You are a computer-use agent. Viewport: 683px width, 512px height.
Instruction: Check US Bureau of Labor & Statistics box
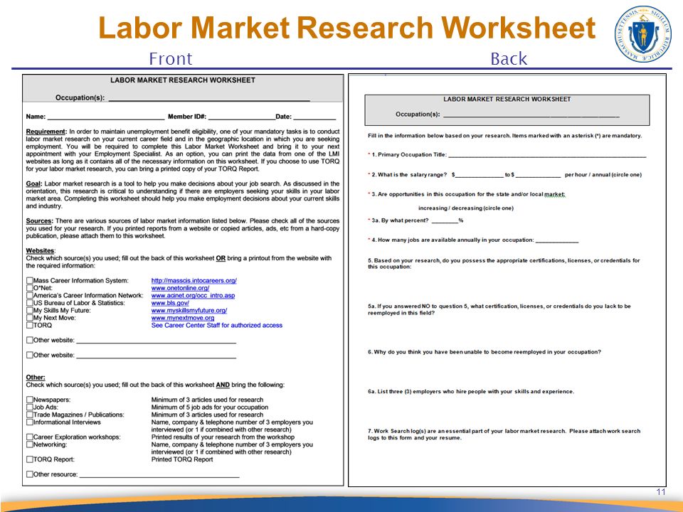coord(30,303)
